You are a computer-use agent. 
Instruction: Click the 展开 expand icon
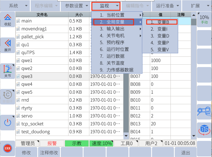tap(8, 45)
